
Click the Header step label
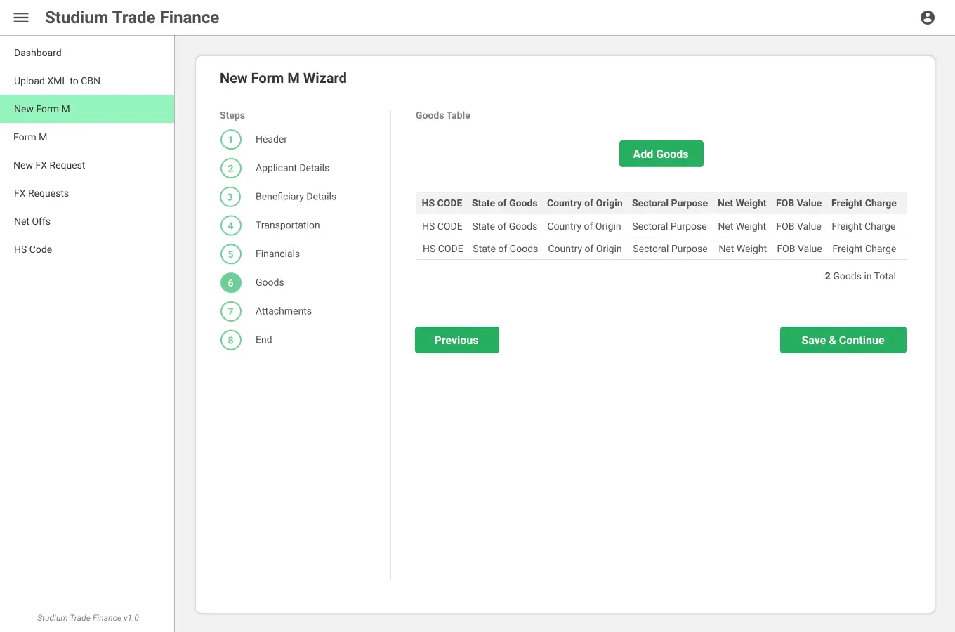point(271,139)
